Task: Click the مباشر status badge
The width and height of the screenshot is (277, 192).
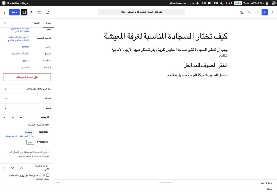Action: [x=238, y=3]
